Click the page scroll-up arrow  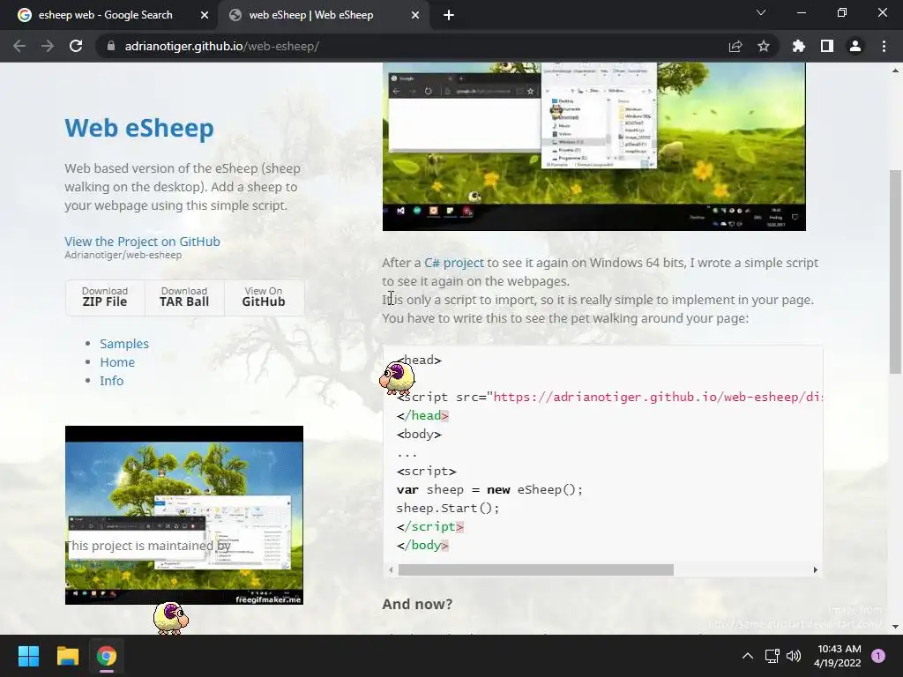895,71
